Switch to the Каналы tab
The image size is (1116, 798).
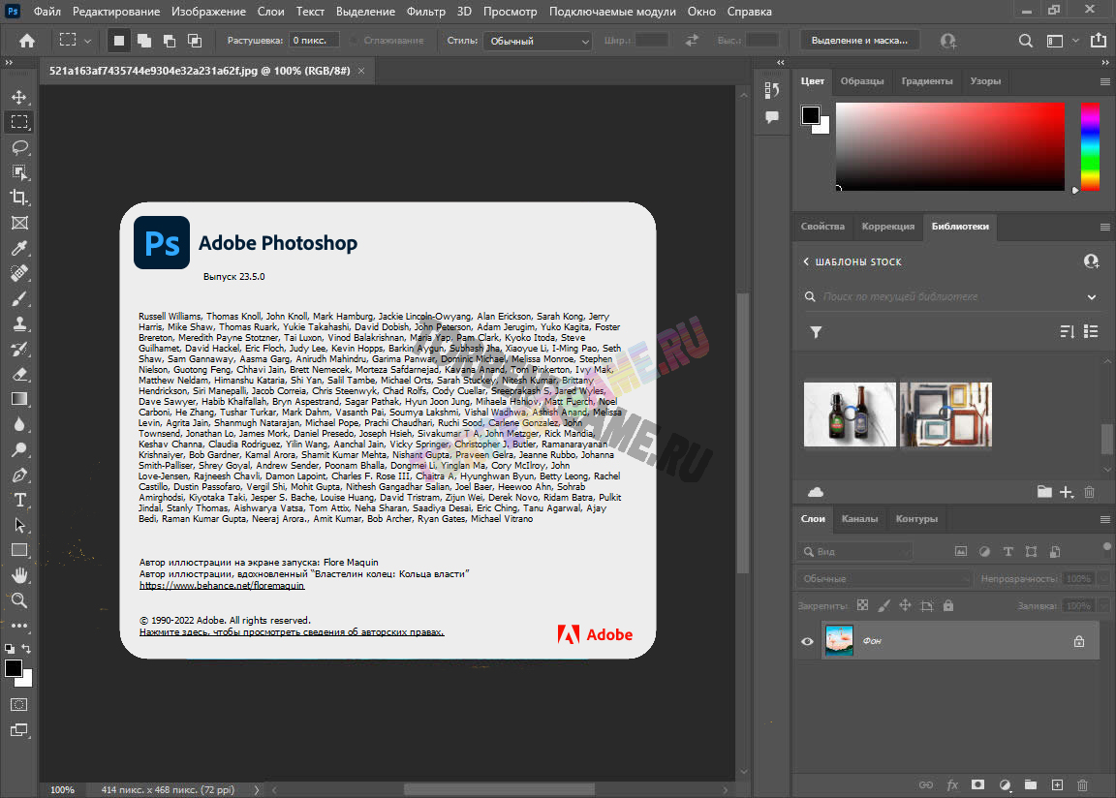click(x=859, y=519)
